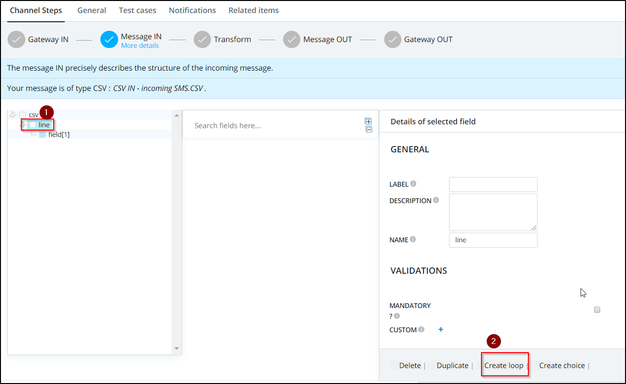This screenshot has height=384, width=626.
Task: Click the Transform step check circle
Action: click(x=203, y=40)
